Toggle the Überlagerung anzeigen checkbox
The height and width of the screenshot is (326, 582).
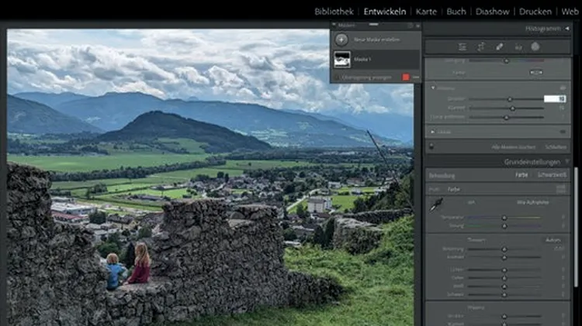(337, 77)
